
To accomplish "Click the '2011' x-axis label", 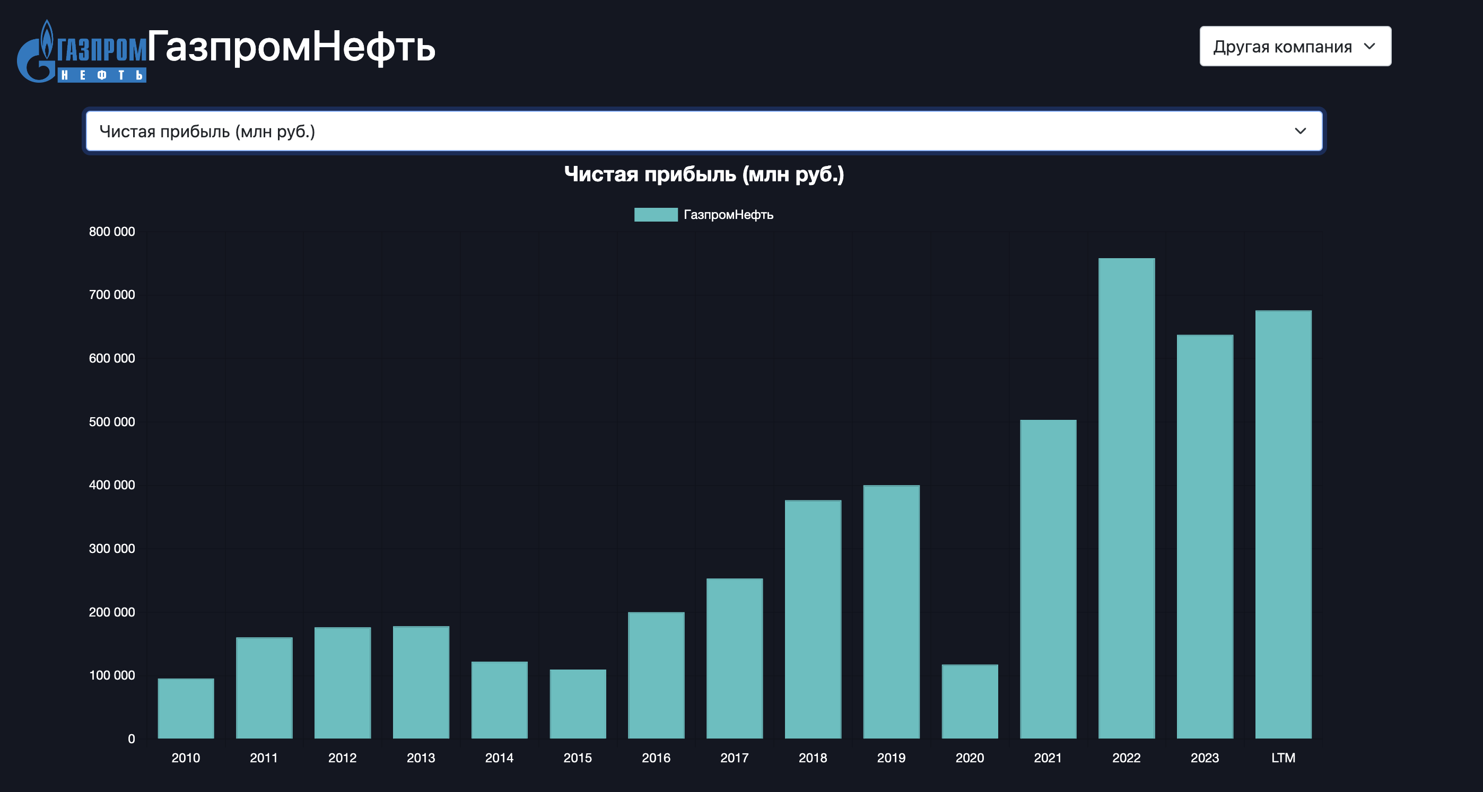I will (264, 758).
